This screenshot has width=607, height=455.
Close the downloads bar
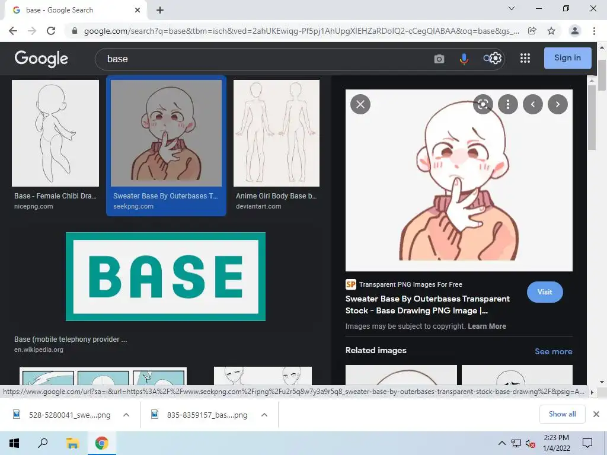coord(596,414)
